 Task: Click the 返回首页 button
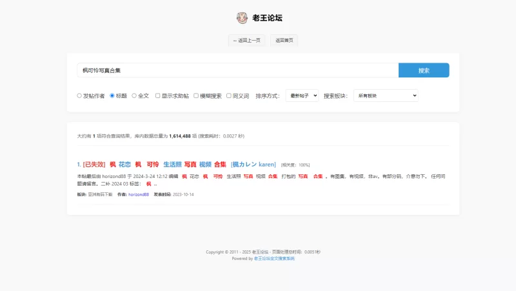(x=284, y=40)
